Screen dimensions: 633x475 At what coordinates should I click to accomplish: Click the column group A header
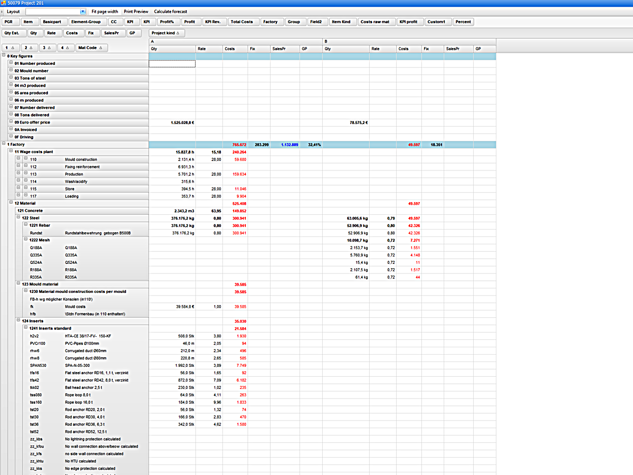(x=236, y=41)
